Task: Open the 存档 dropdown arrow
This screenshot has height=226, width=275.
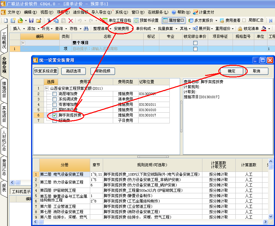Action: (81, 29)
